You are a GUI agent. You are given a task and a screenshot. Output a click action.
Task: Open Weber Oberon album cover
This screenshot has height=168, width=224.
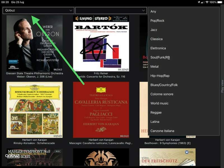34,43
